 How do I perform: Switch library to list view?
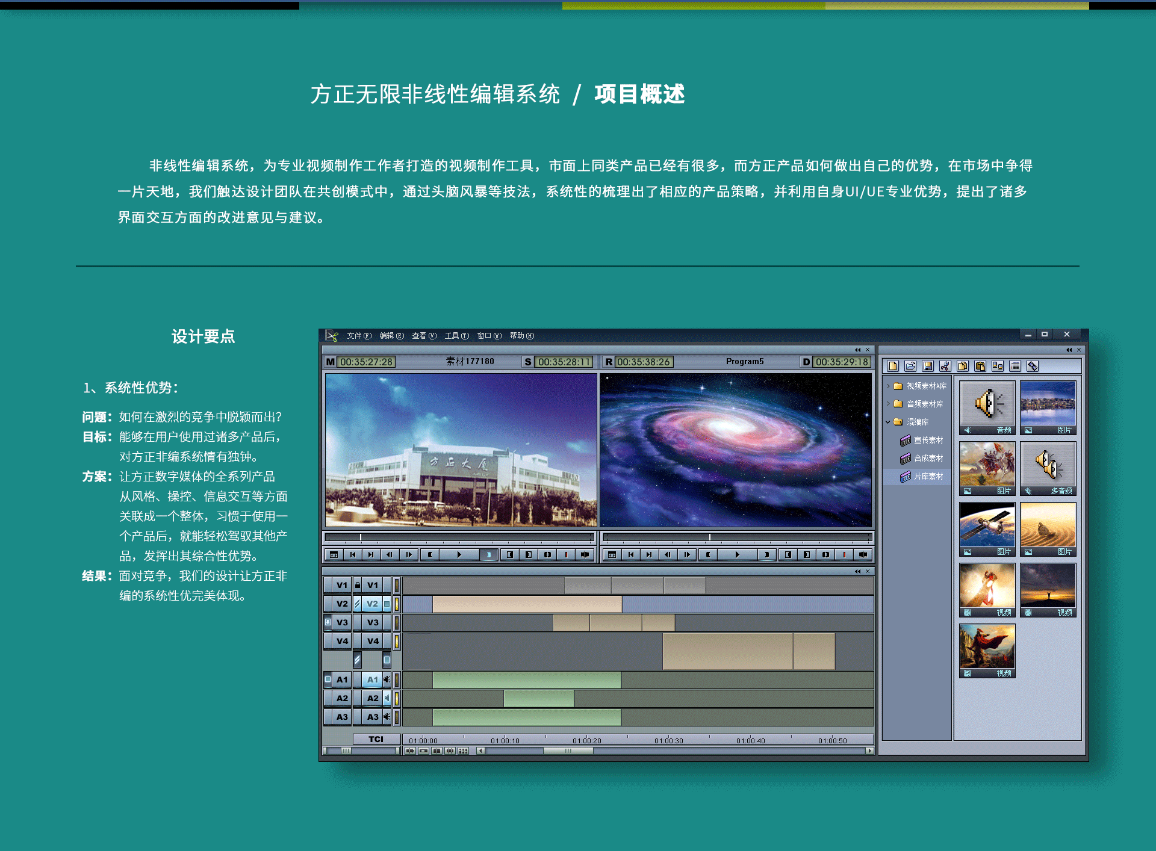pos(1015,366)
